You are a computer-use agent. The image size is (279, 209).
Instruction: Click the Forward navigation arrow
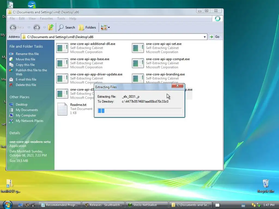(x=37, y=27)
